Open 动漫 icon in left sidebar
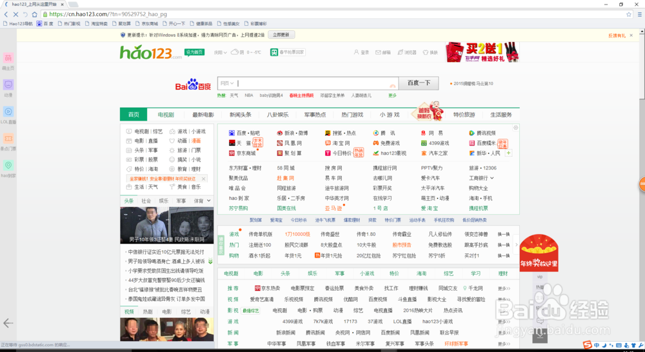This screenshot has width=645, height=352. (8, 84)
